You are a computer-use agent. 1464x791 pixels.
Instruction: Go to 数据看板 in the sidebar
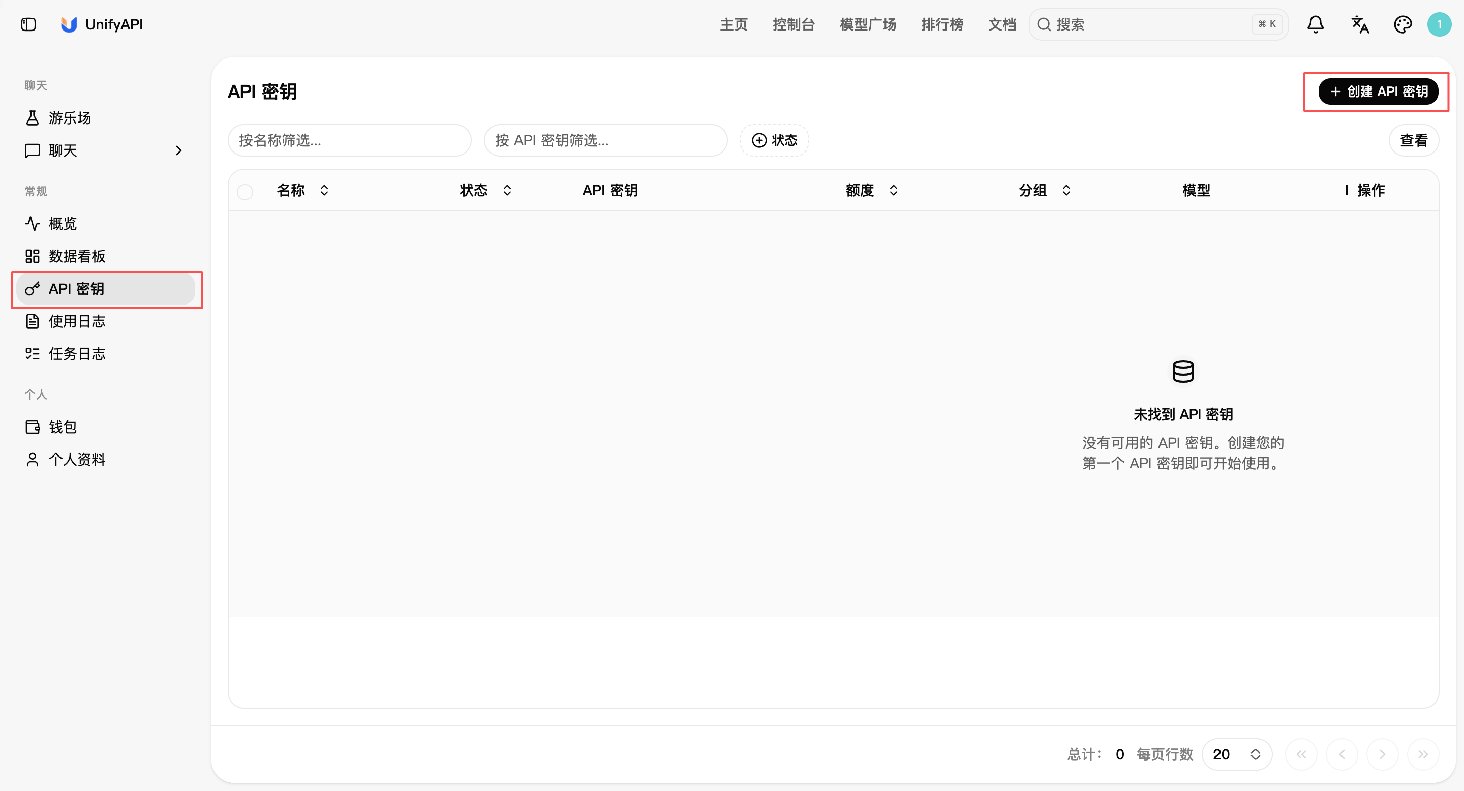(106, 256)
